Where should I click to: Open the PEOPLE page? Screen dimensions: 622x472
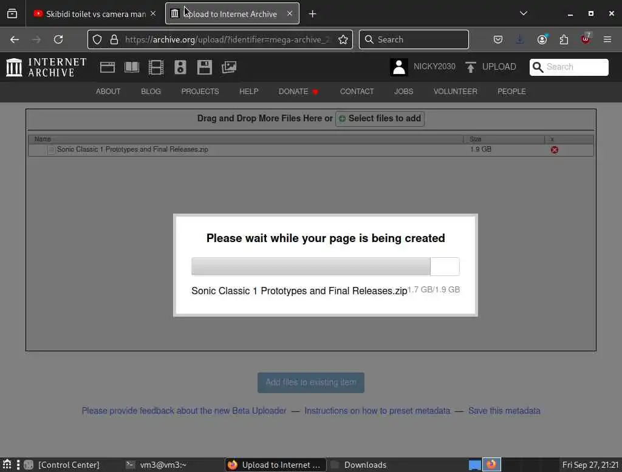(511, 92)
